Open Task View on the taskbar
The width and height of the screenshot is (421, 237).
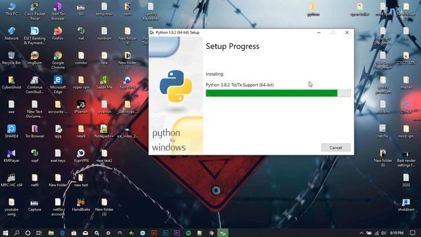tap(39, 232)
